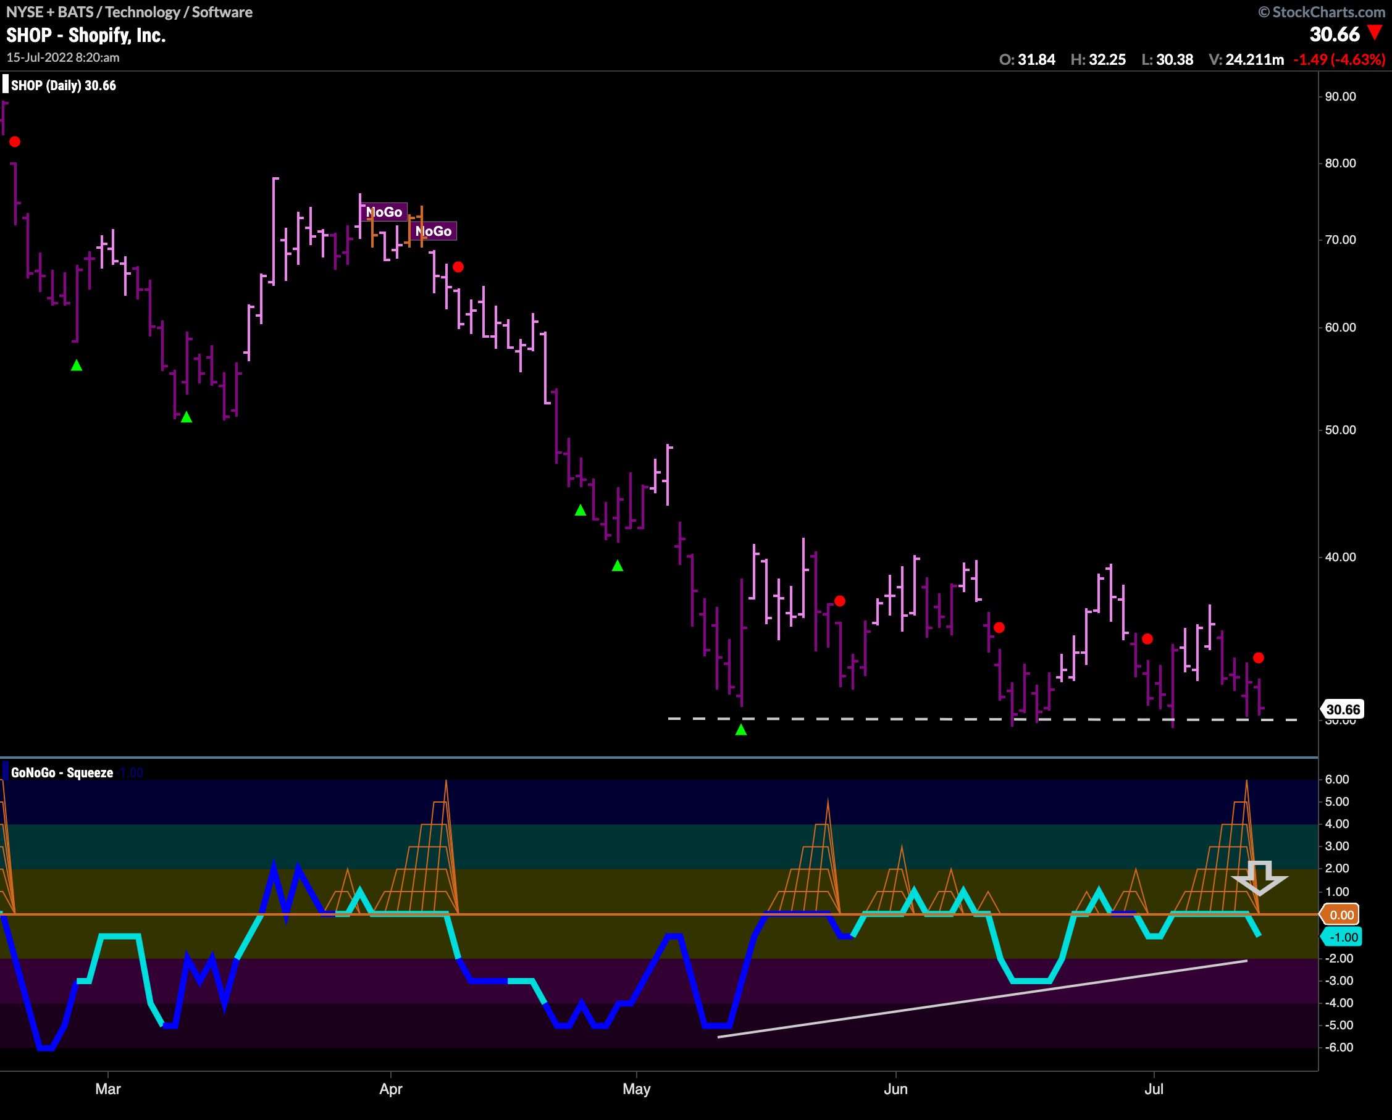
Task: Click the orange 0.00 oscillator tag
Action: 1341,915
